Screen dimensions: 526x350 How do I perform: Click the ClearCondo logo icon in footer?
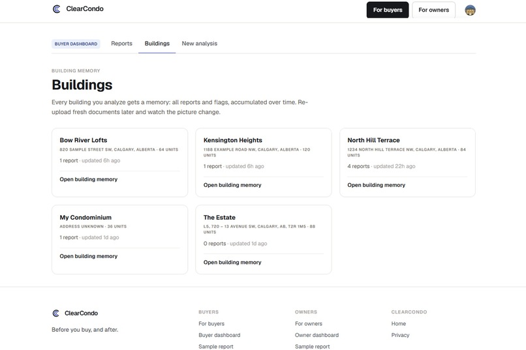click(x=56, y=313)
